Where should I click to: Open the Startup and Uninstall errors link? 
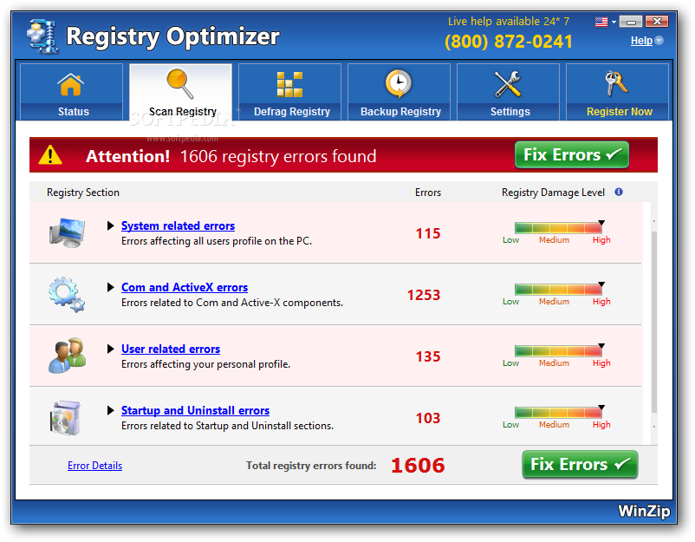[196, 411]
